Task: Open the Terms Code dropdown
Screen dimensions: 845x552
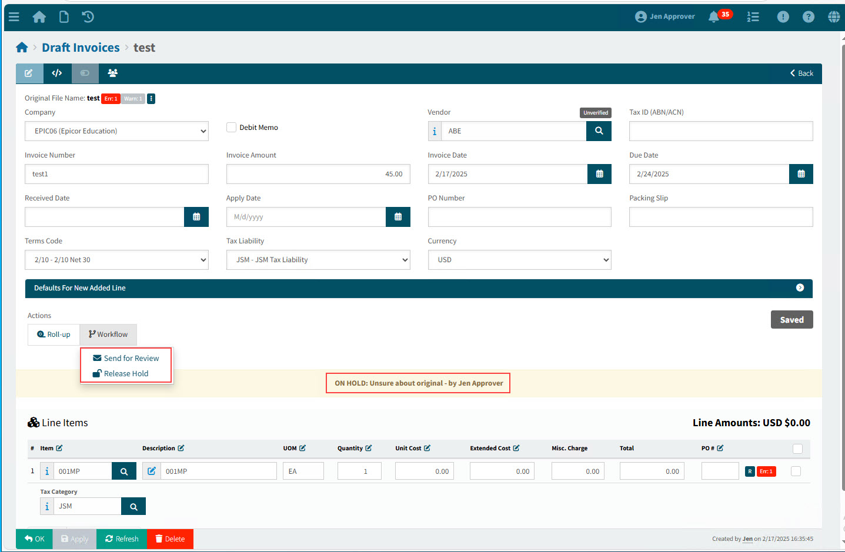Action: click(116, 260)
